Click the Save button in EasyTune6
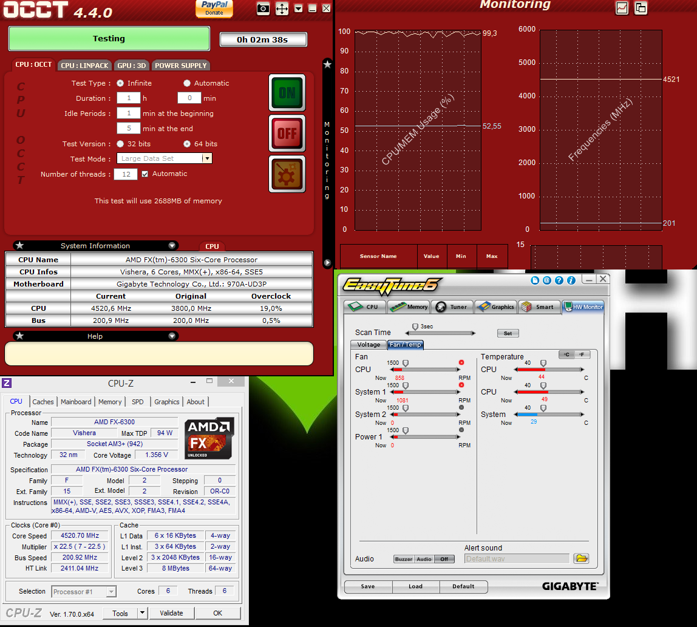 tap(367, 586)
